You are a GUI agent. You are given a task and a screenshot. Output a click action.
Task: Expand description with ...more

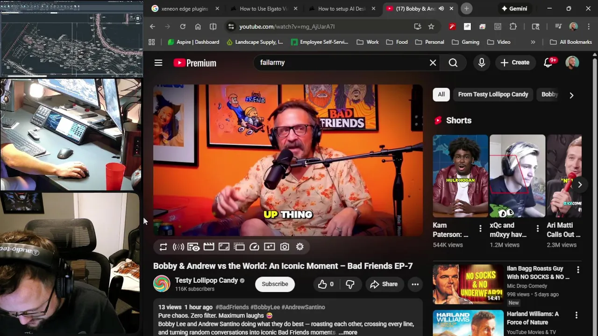click(348, 332)
